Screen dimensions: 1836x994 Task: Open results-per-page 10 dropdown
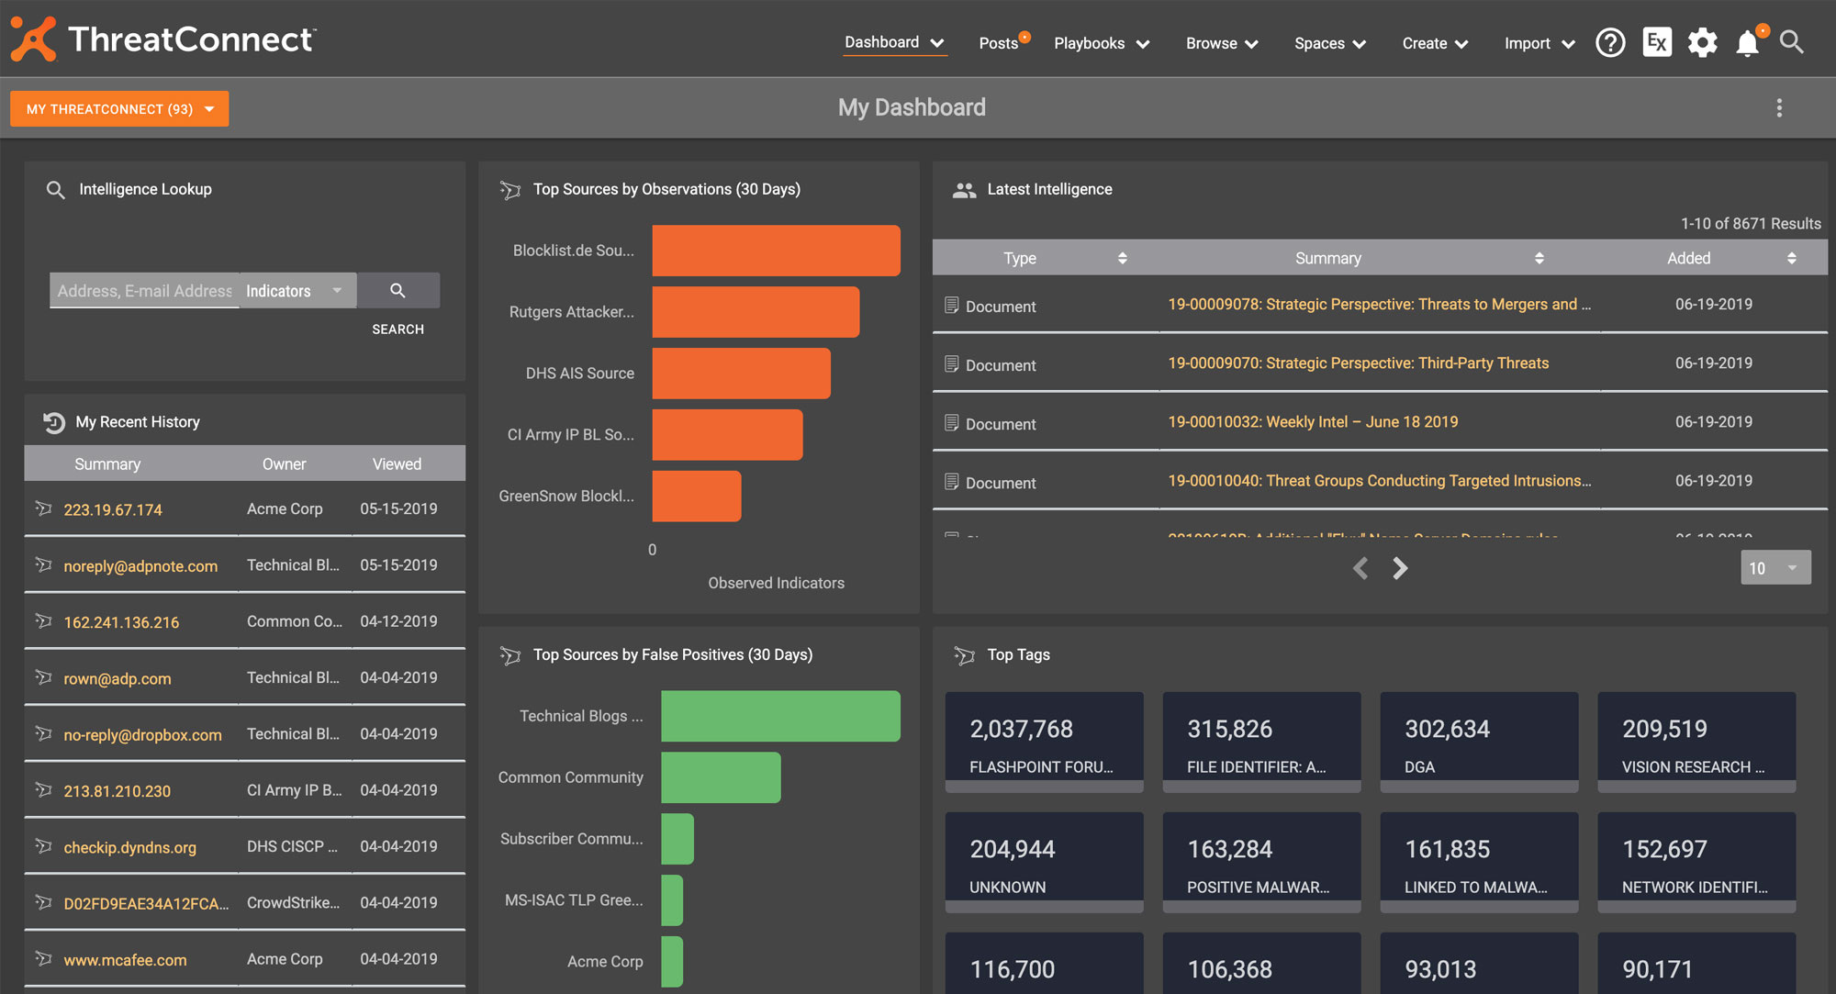[x=1775, y=567]
